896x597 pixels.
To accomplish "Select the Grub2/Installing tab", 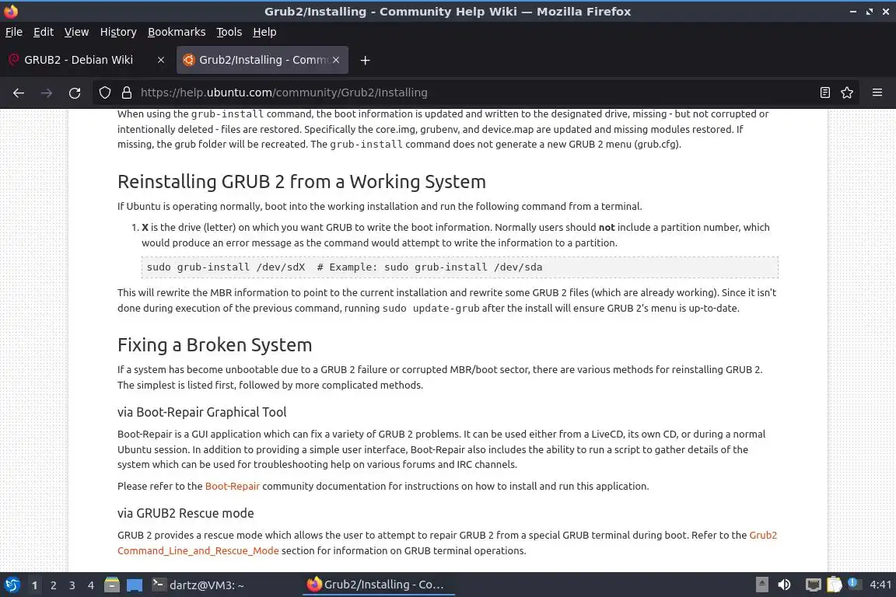I will point(262,60).
